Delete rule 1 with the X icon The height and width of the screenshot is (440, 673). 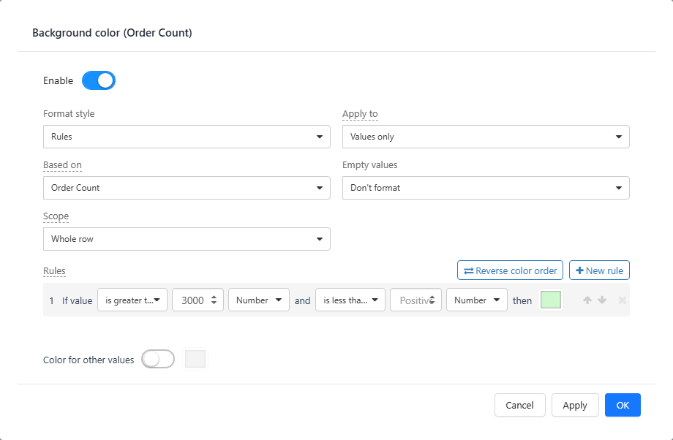pos(622,300)
